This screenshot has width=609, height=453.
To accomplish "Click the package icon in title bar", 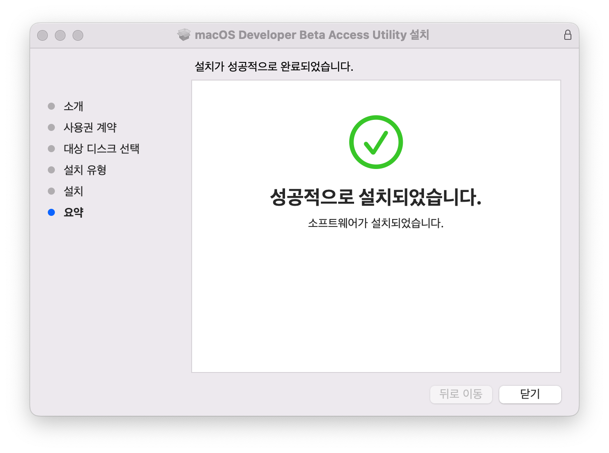I will pyautogui.click(x=184, y=35).
